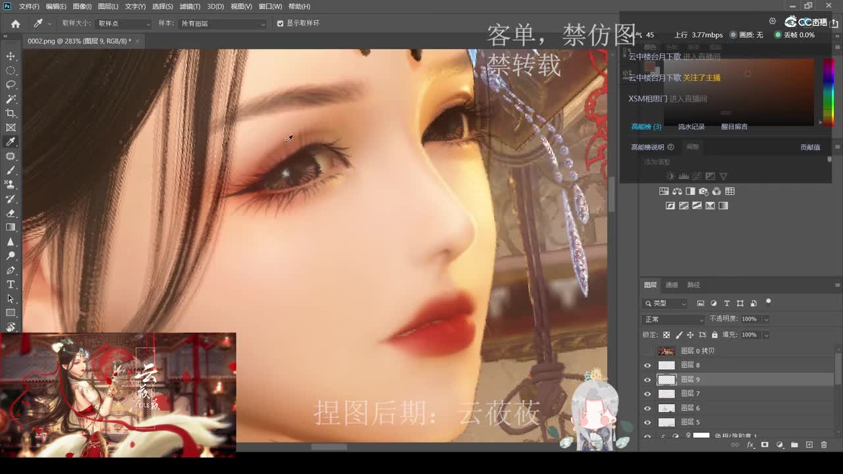Hide layer 图层 6
Viewport: 843px width, 474px height.
click(x=647, y=408)
